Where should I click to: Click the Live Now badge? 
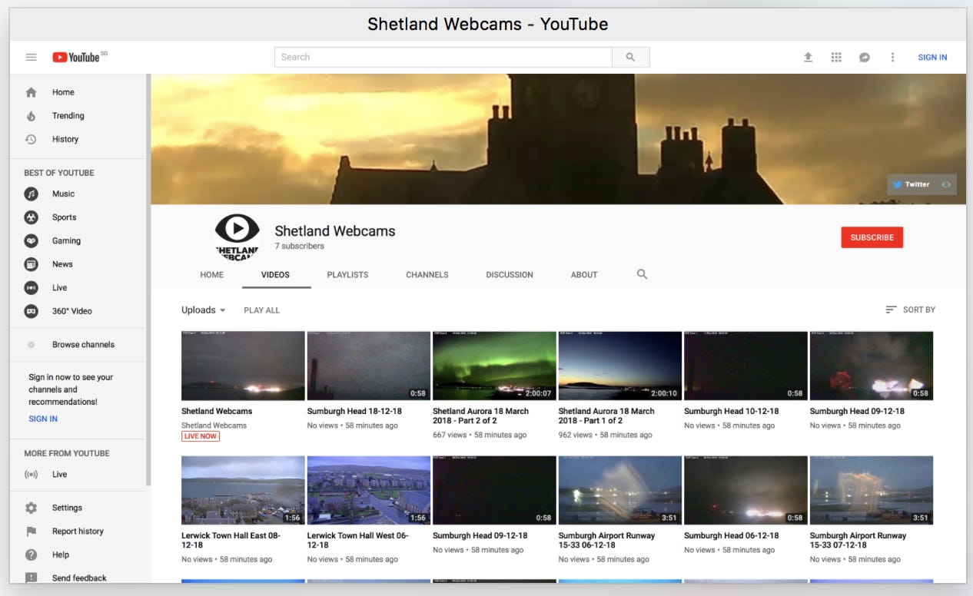point(201,436)
